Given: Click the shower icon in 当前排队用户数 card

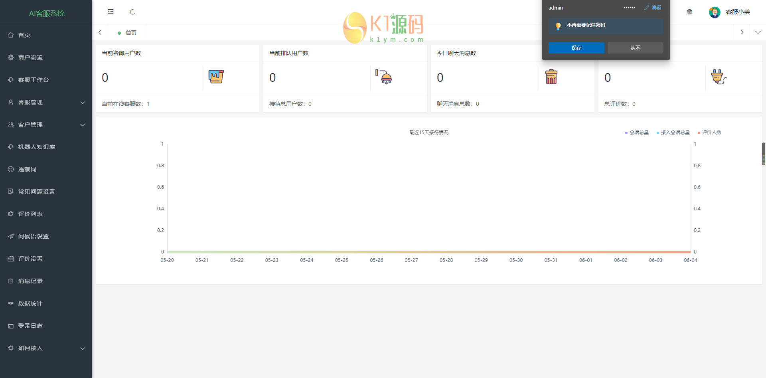Looking at the screenshot, I should tap(384, 76).
